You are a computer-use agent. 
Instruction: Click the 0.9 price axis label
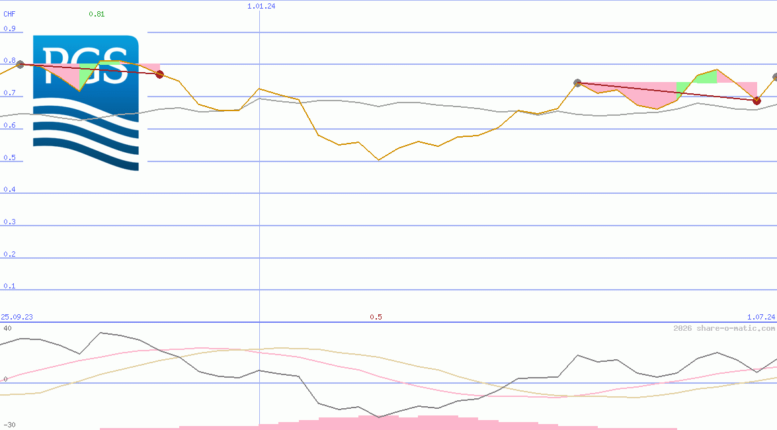9,28
